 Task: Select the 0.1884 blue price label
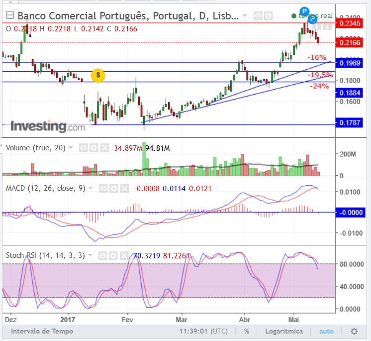(x=349, y=93)
